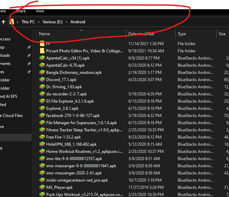This screenshot has height=197, width=229.
Task: Navigate to Various (E:) breadcrumb
Action: click(x=52, y=22)
